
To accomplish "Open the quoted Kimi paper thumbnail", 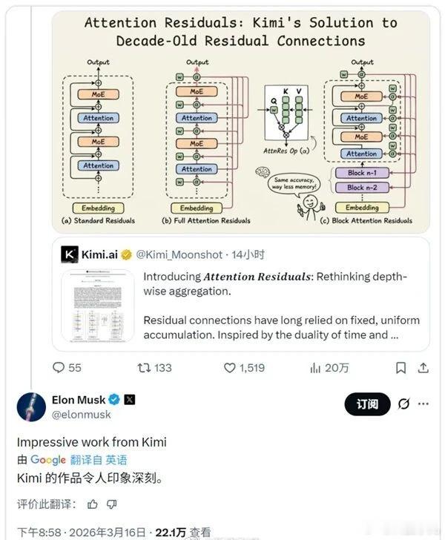I will tap(98, 306).
